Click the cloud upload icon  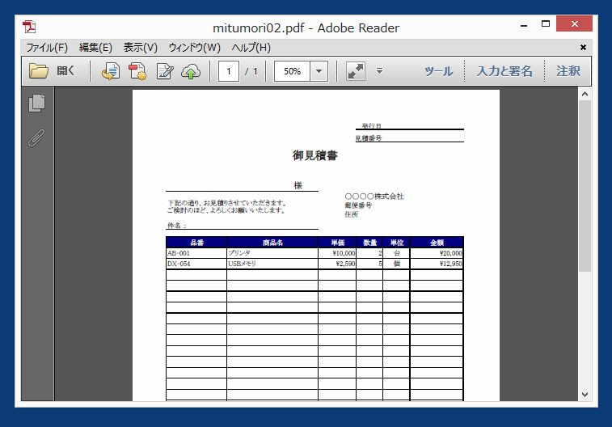coord(191,72)
